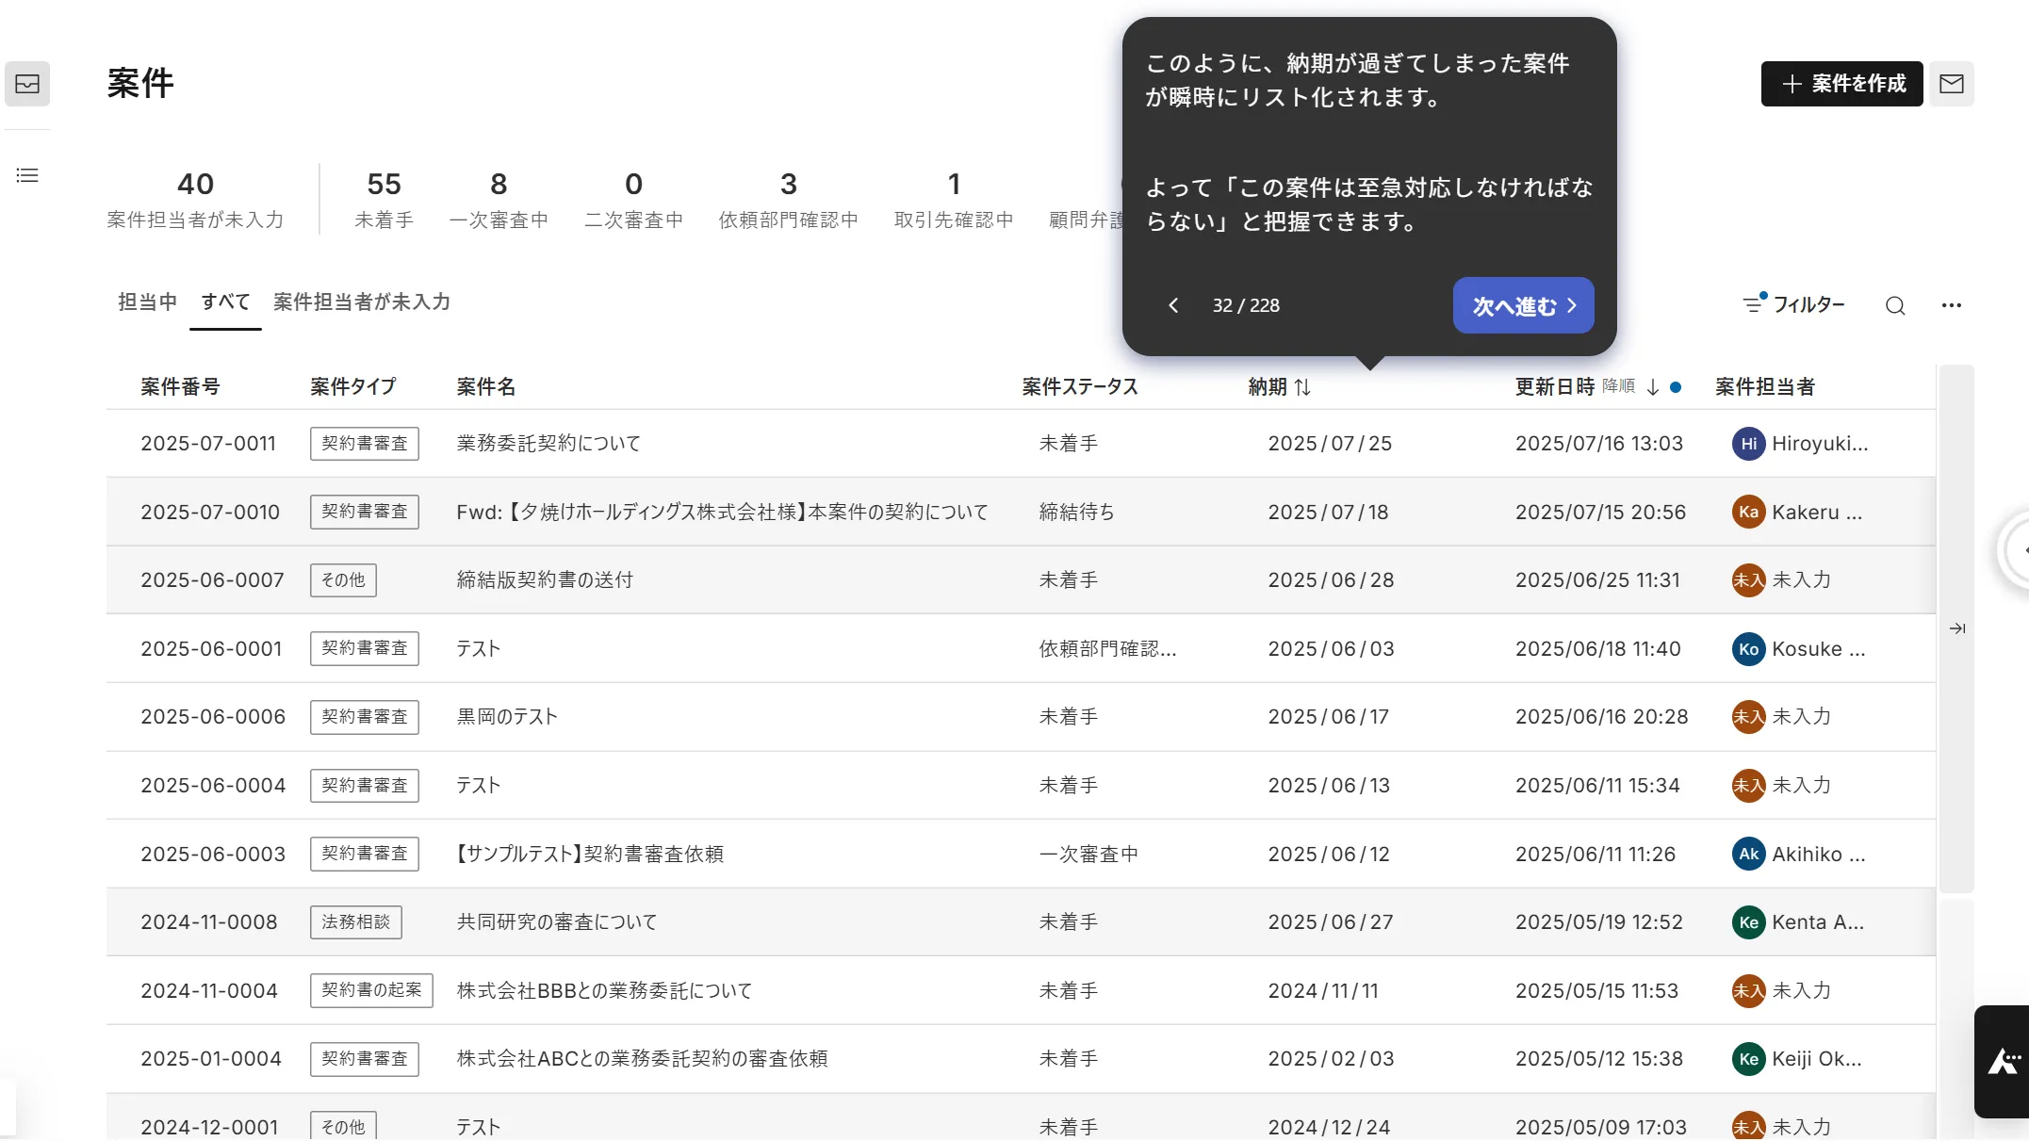Filter by 3 依頼部門確認中 counter

tap(788, 199)
